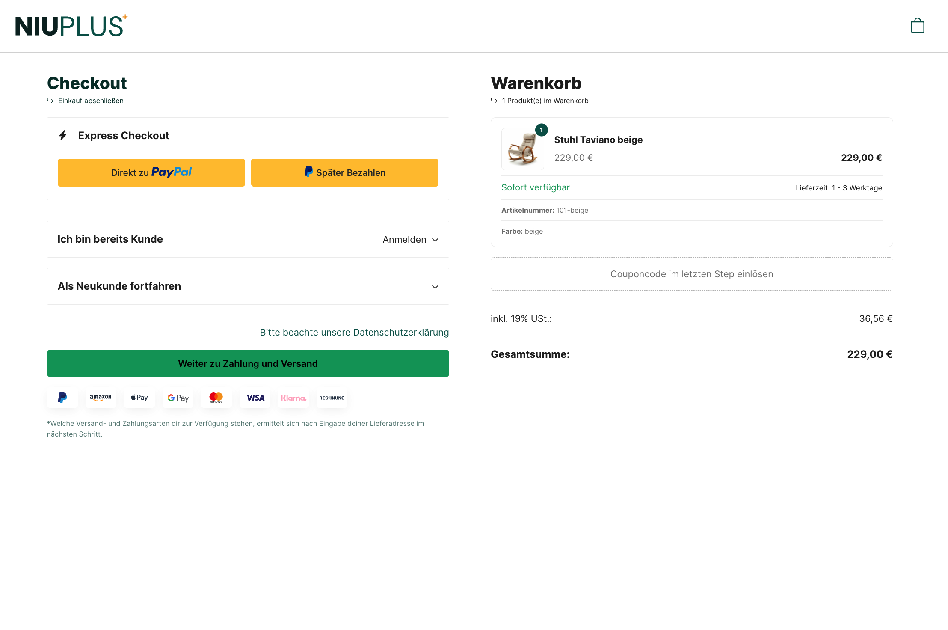948x630 pixels.
Task: Click the 36,56 € tax amount
Action: [x=876, y=319]
